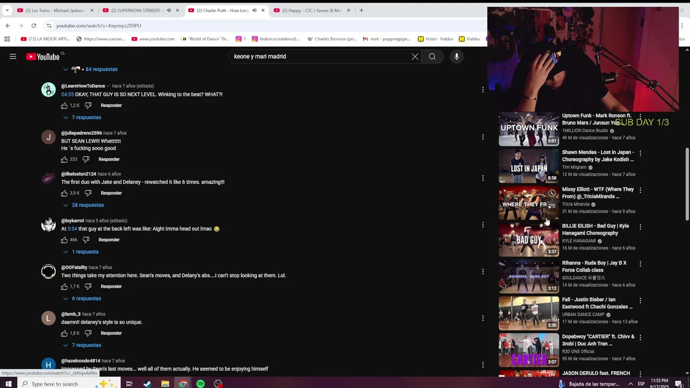Open Fall - Justin Bieber video title

[x=597, y=303]
